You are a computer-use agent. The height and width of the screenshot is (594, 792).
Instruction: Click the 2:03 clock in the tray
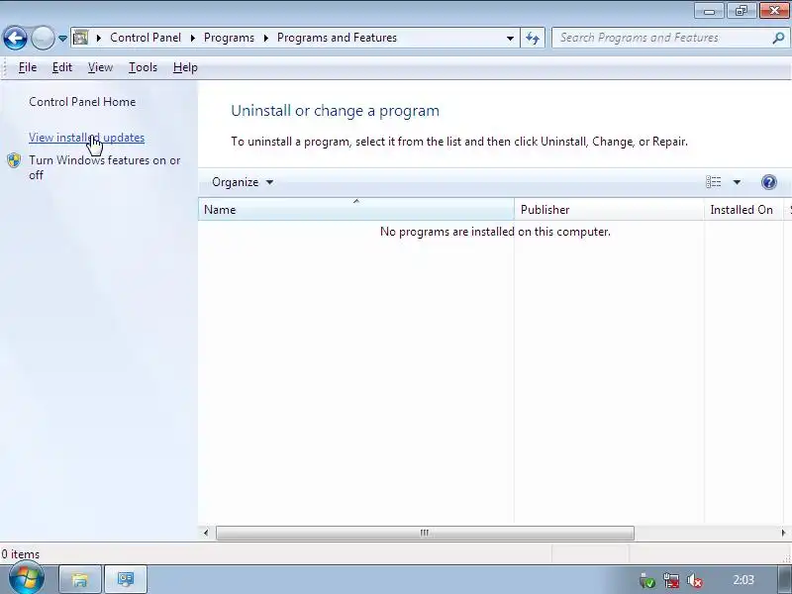[743, 580]
